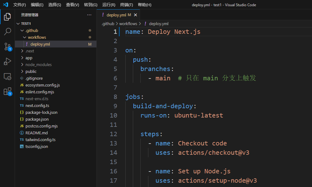Click the TS icon beside next.config.ts
Image resolution: width=312 pixels, height=187 pixels.
[x=22, y=105]
